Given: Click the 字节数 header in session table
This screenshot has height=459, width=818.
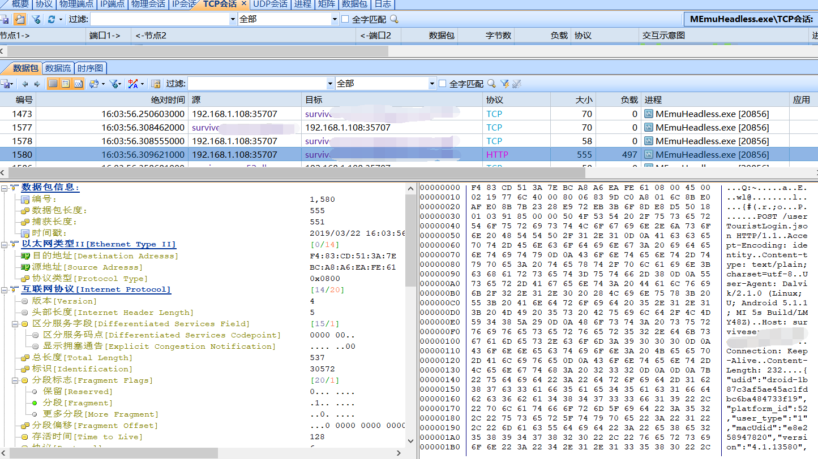Looking at the screenshot, I should [486, 35].
